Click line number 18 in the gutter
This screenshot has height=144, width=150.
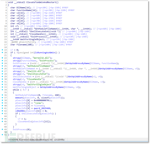5,47
